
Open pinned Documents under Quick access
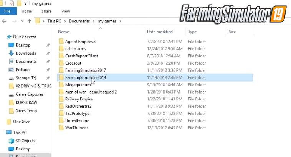click(x=26, y=62)
